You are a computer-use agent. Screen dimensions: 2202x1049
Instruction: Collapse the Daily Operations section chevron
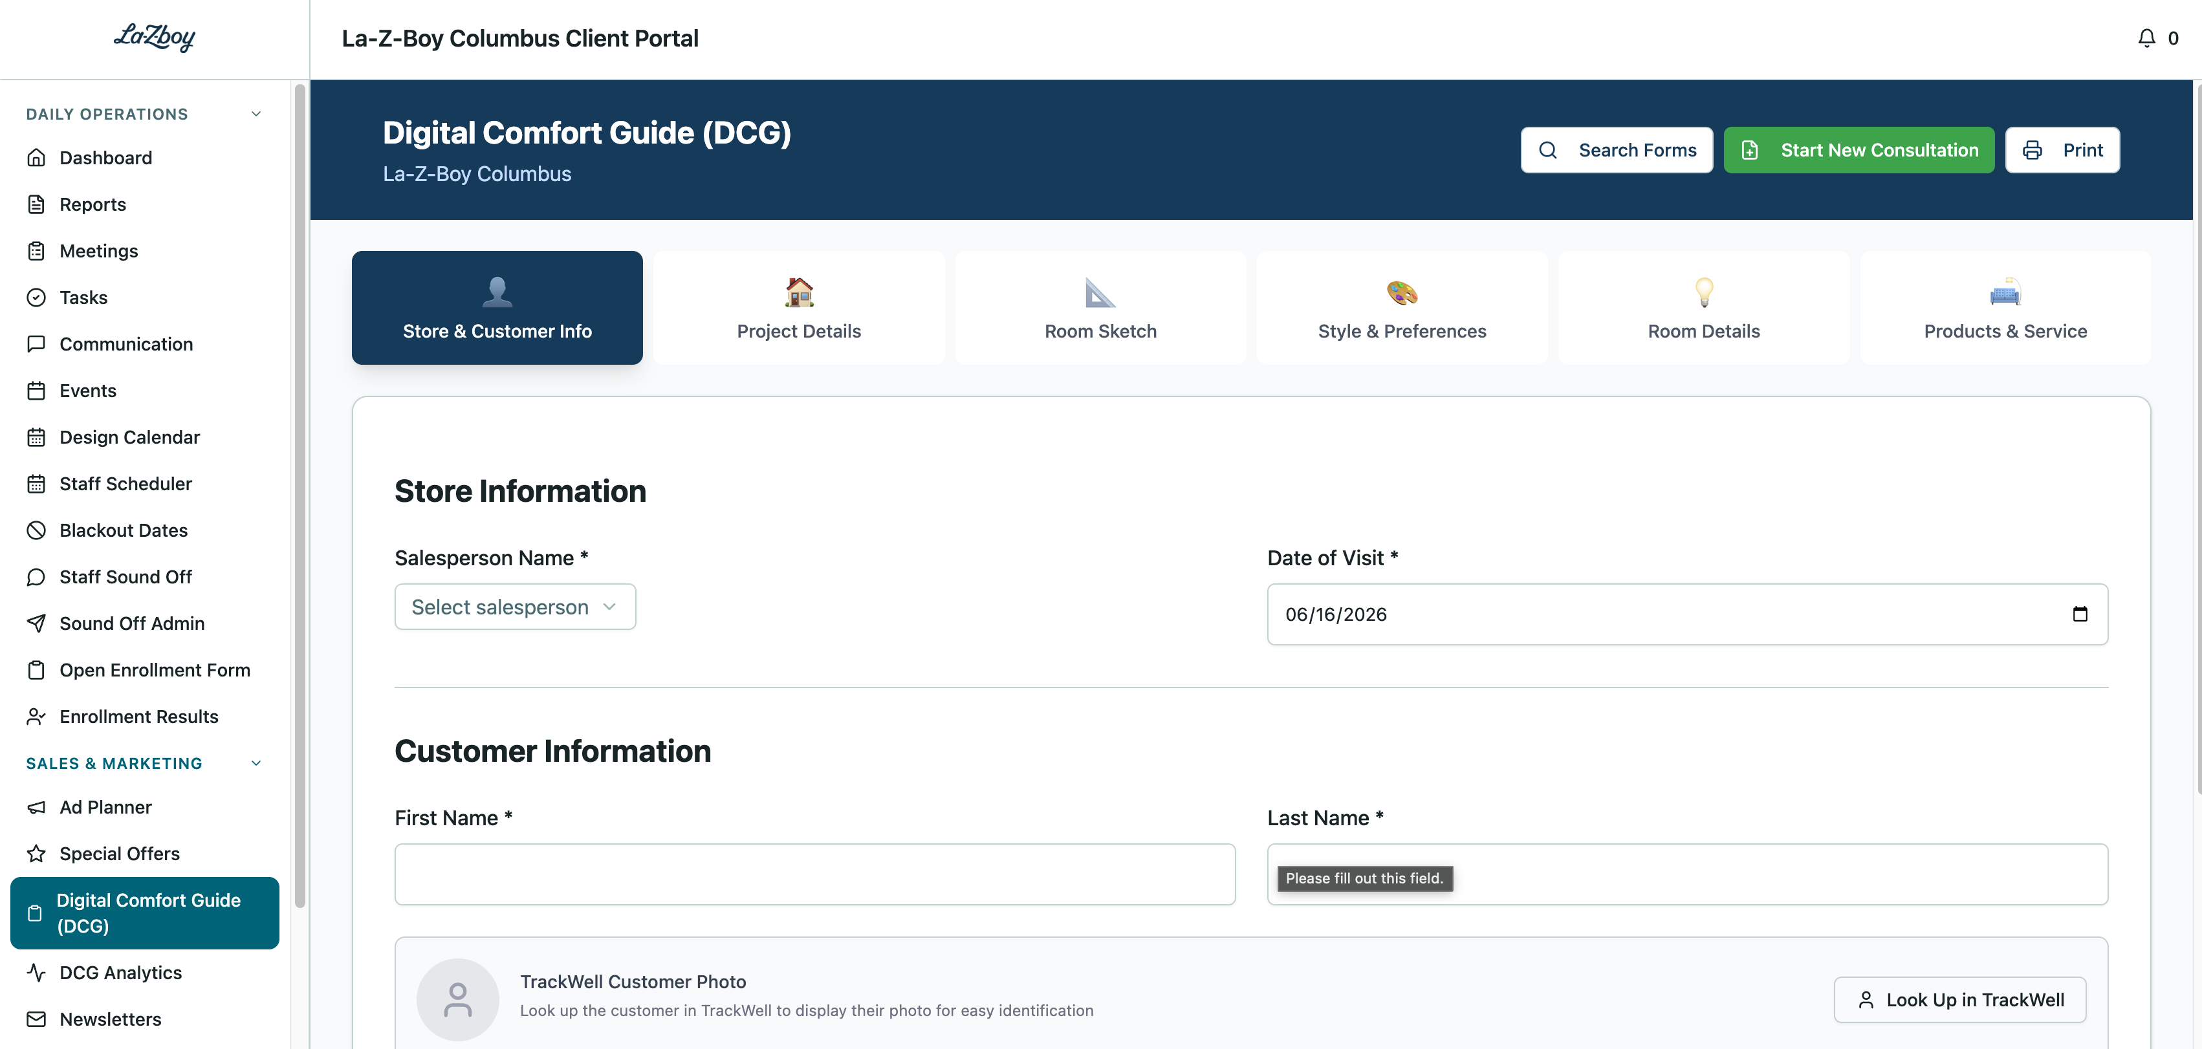coord(256,114)
